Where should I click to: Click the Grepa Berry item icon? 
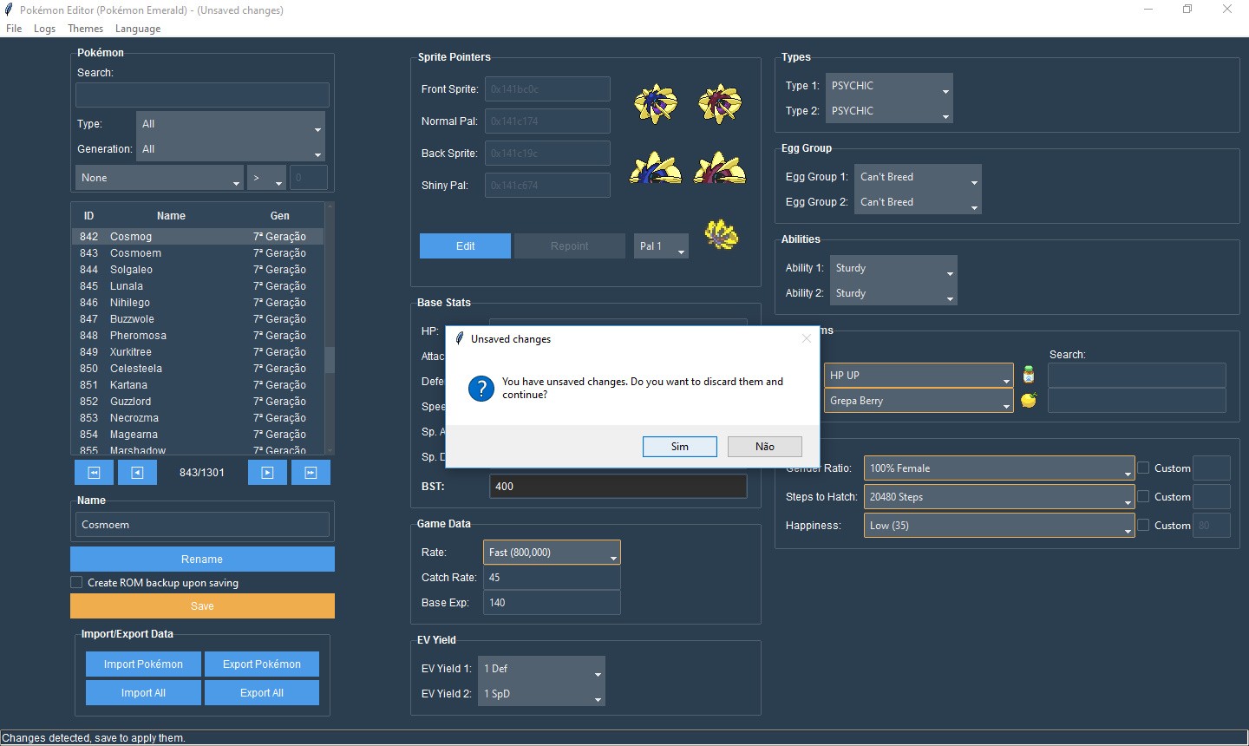tap(1029, 400)
